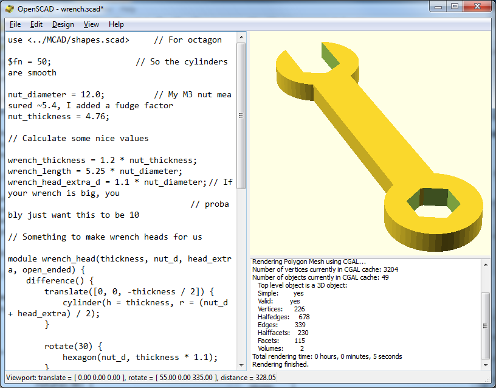Click the code editor scroll up arrow
Image resolution: width=496 pixels, height=388 pixels.
[241, 37]
